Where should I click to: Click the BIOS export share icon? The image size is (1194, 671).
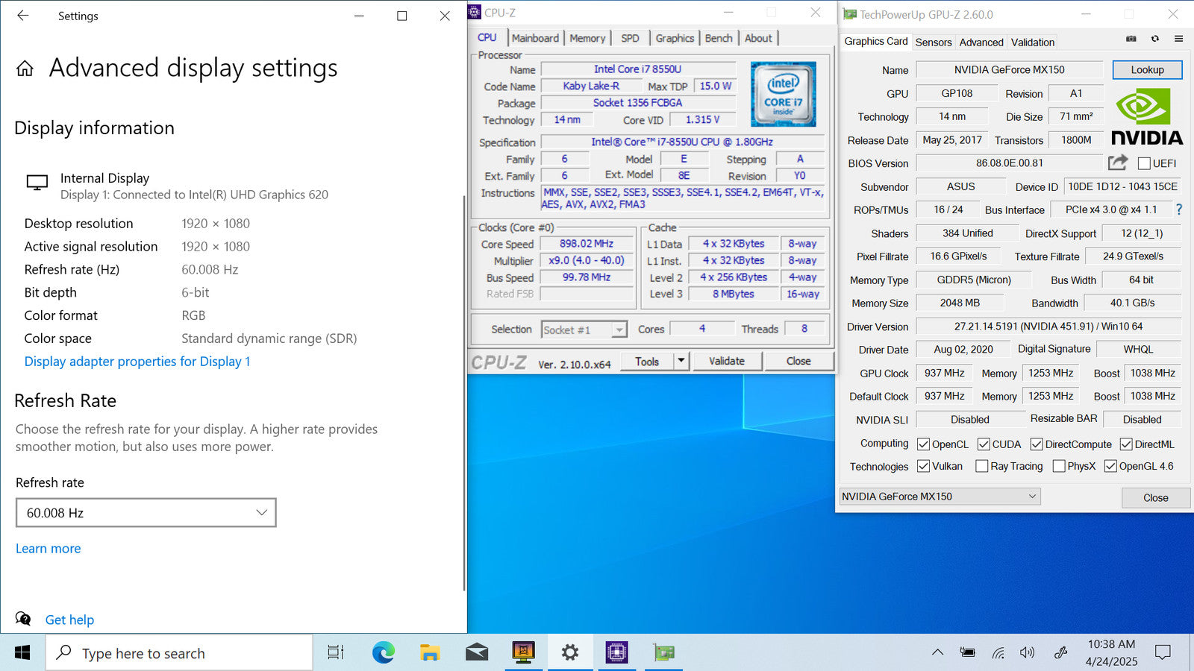pos(1117,163)
